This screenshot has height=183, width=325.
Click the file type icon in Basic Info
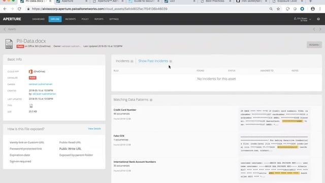pyautogui.click(x=31, y=106)
